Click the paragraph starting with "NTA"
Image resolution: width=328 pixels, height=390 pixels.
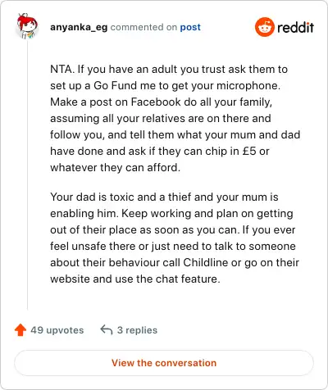pos(175,118)
